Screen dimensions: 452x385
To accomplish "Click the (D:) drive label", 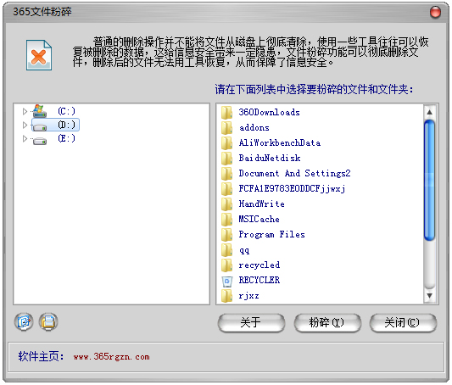I will point(66,125).
